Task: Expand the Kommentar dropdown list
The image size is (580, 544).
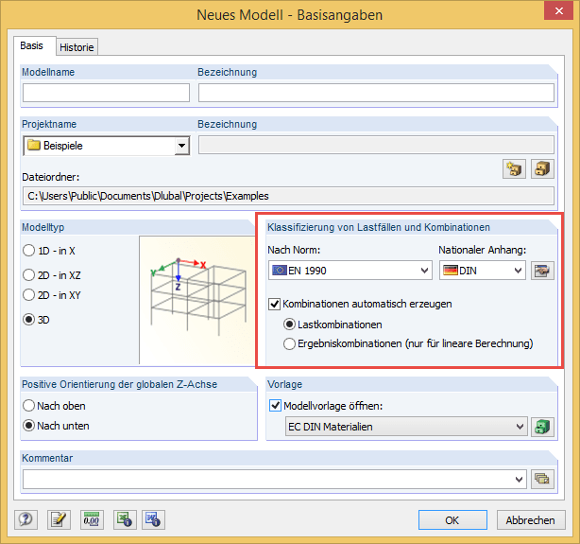Action: (519, 480)
